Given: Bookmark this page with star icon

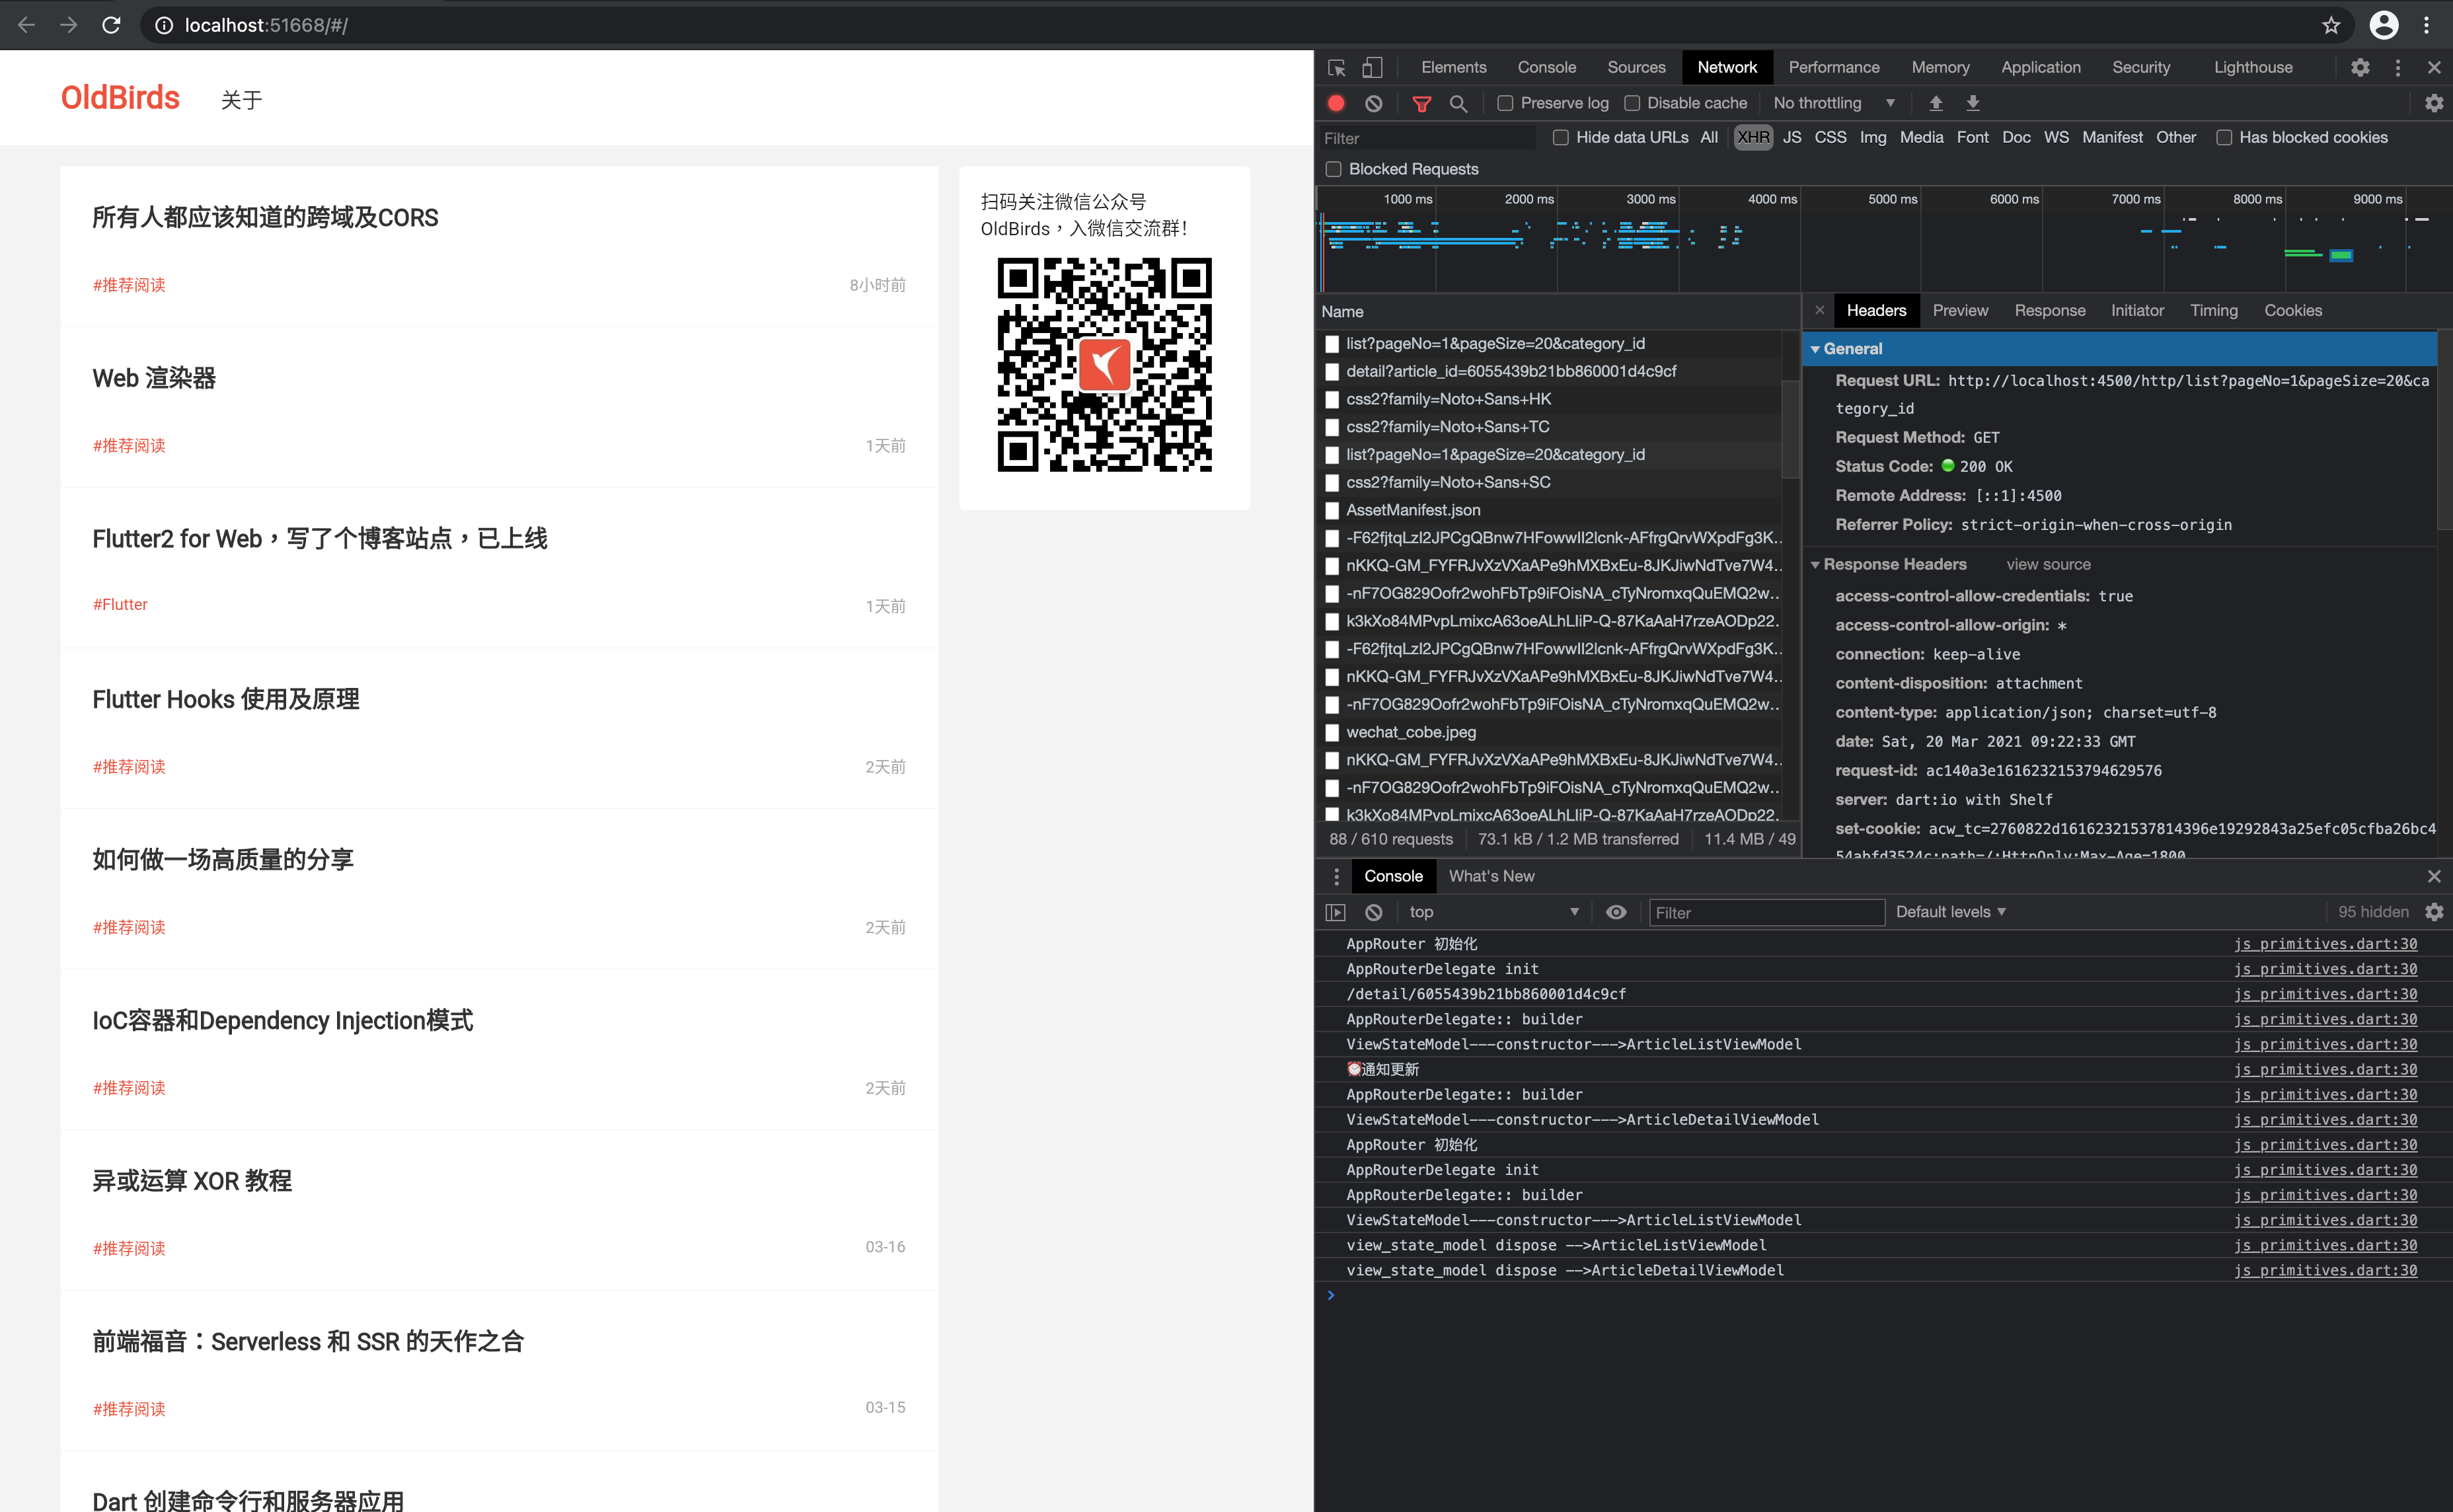Looking at the screenshot, I should pos(2331,25).
